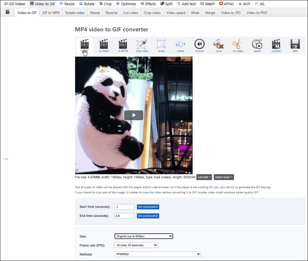Mute the video using speaker icon

coord(219,45)
